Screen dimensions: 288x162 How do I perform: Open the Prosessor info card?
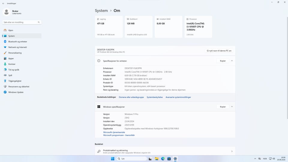point(198,27)
